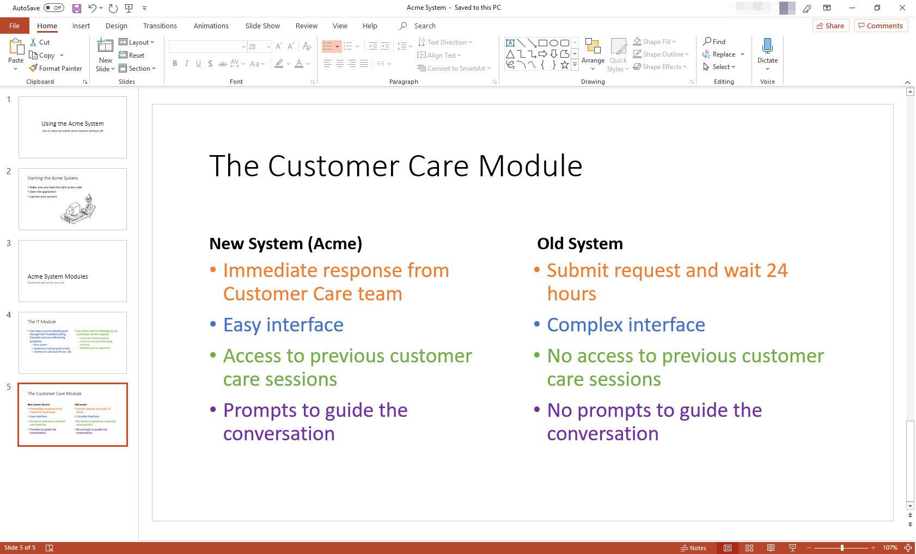Switch to Slide Sorter view

[x=749, y=548]
